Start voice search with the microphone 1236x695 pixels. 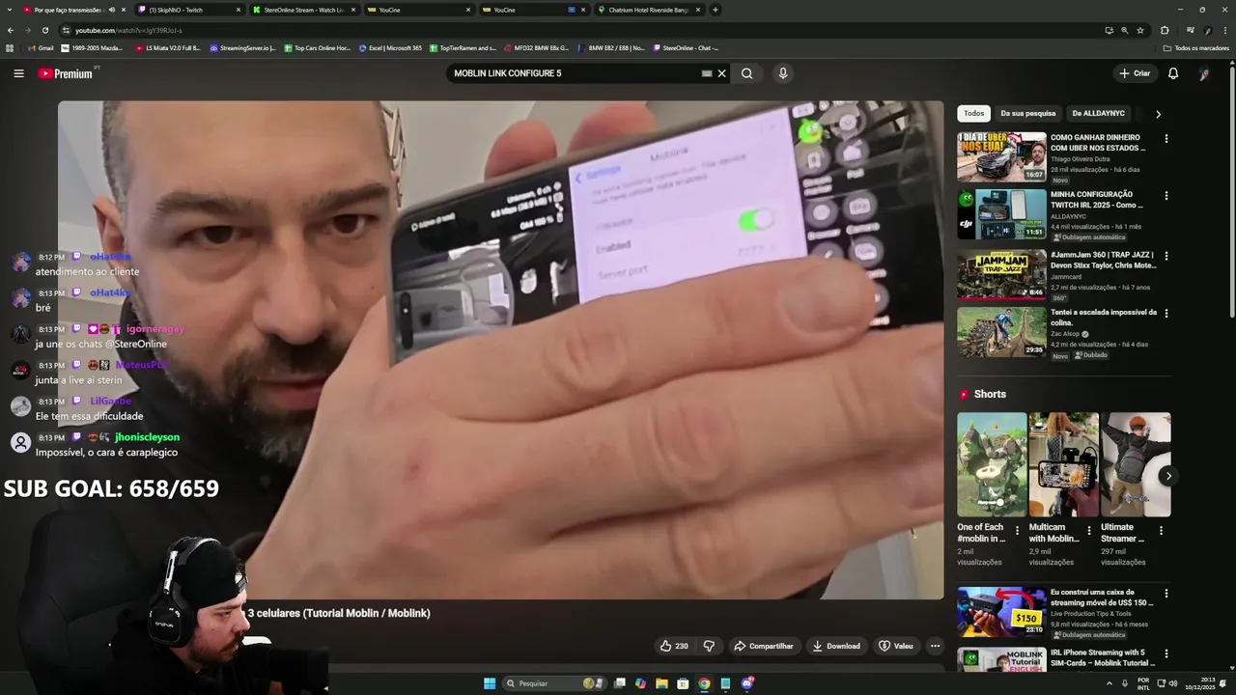(783, 73)
